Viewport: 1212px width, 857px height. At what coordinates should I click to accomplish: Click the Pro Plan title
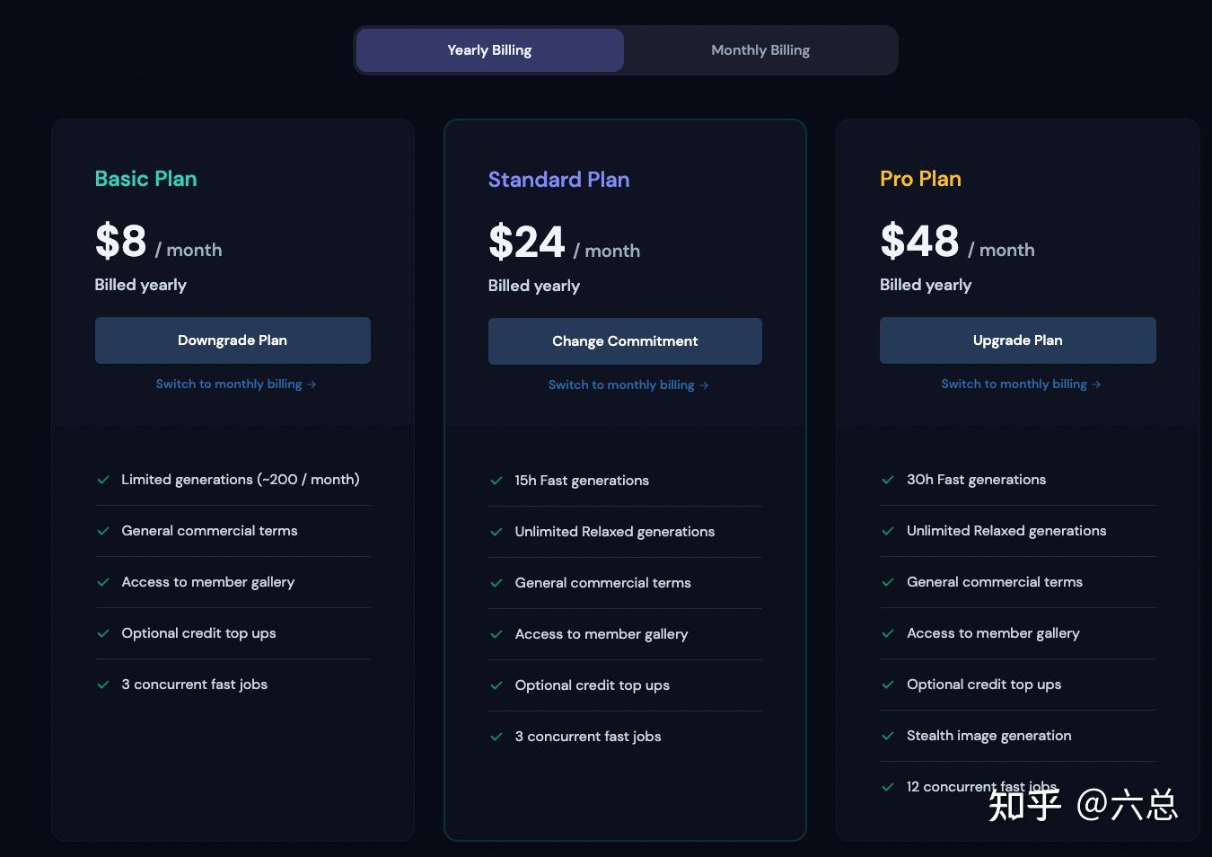920,179
